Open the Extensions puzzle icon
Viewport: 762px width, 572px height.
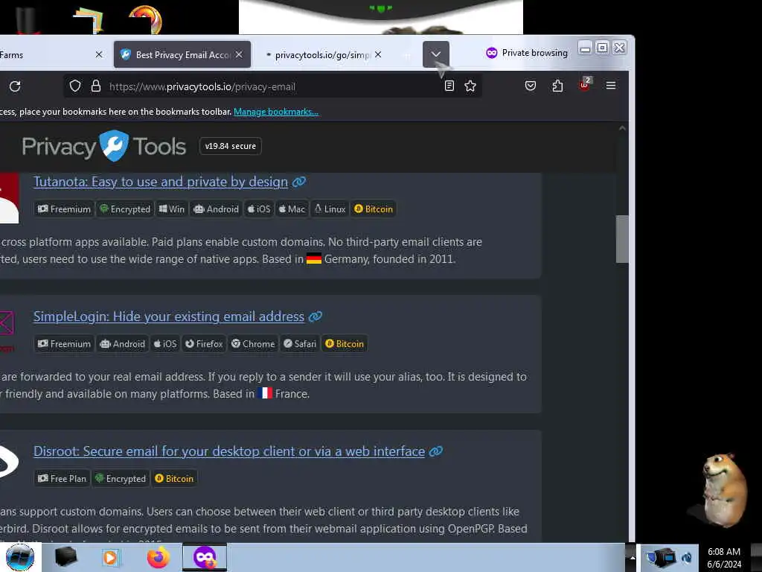(557, 86)
